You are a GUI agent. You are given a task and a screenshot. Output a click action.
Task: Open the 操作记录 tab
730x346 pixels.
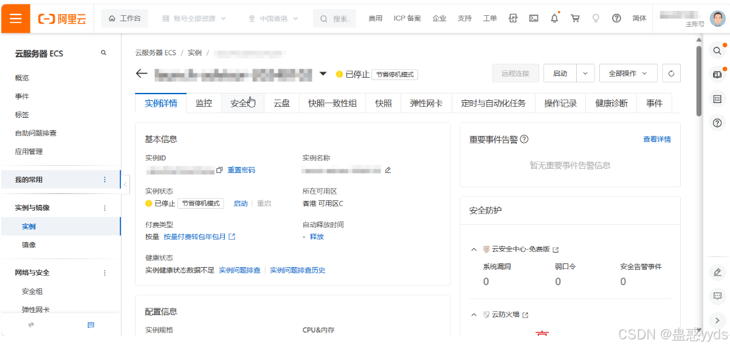560,103
